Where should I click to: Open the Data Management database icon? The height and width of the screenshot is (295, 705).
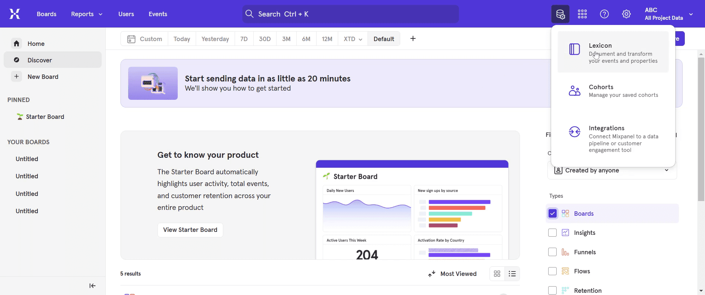coord(560,14)
